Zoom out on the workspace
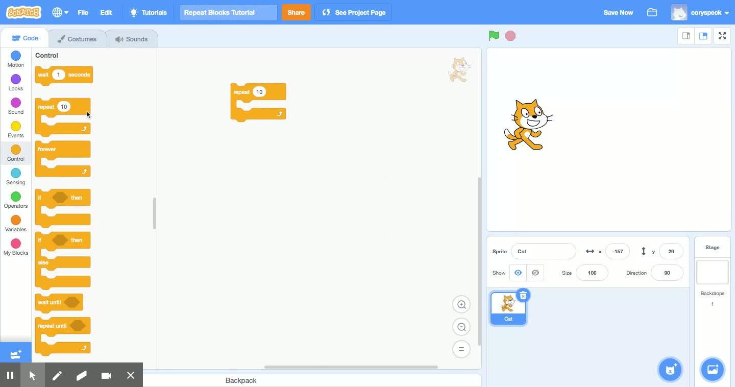This screenshot has height=387, width=735. [x=461, y=327]
